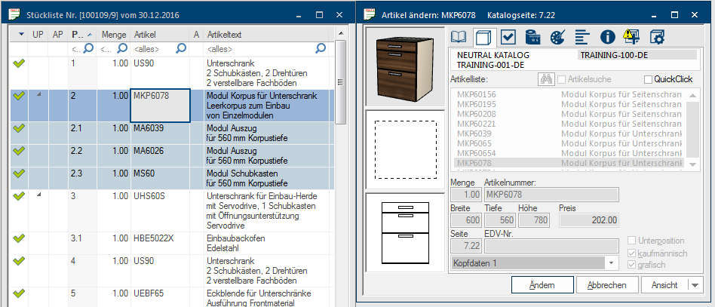Toggle the Unterposition checkbox

[x=633, y=240]
